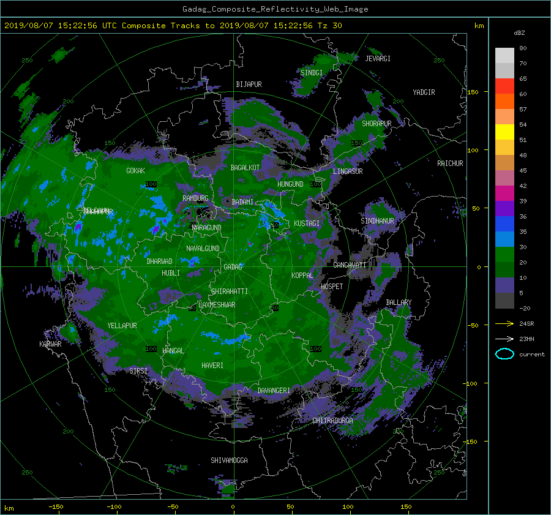Click the KARWAR city label
This screenshot has height=515, width=551.
click(50, 344)
